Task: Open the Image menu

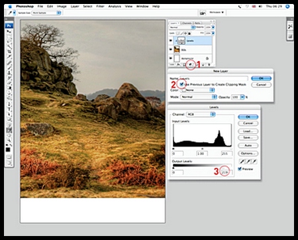Action: (x=62, y=7)
